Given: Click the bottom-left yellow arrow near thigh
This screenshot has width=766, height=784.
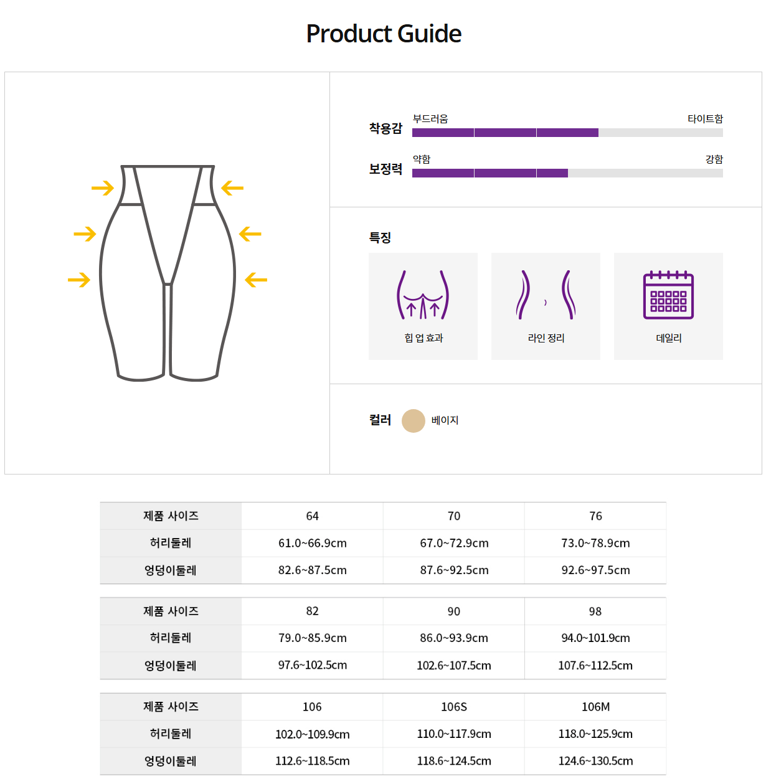Looking at the screenshot, I should [x=79, y=280].
